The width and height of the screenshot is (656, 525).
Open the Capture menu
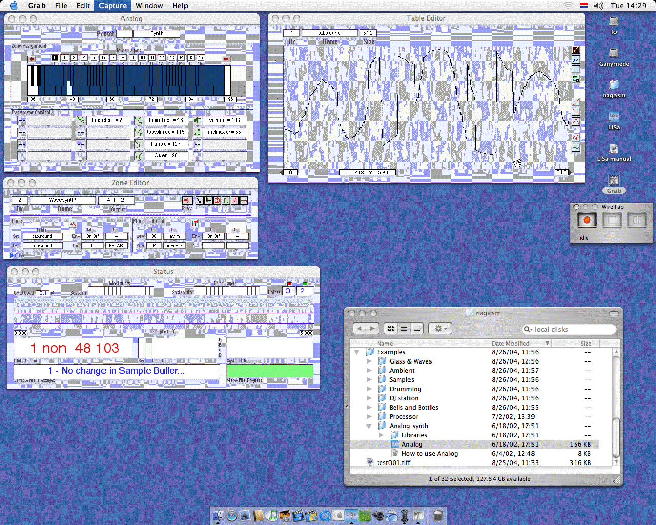pos(113,6)
